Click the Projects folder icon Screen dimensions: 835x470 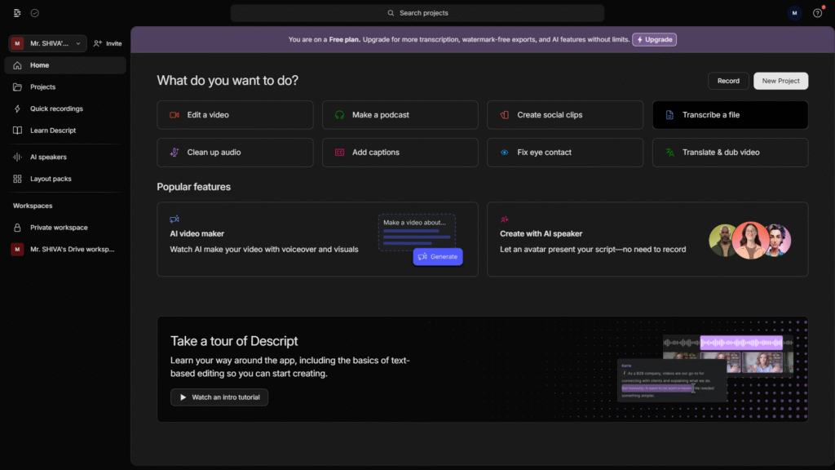coord(18,86)
